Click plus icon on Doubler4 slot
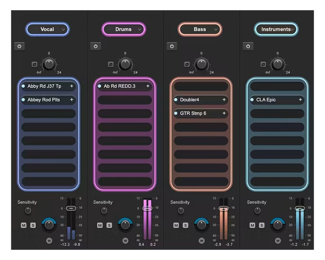Screen dimensions: 325x260 224,100
